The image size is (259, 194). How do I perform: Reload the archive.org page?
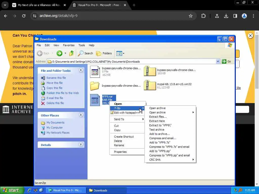point(24,16)
